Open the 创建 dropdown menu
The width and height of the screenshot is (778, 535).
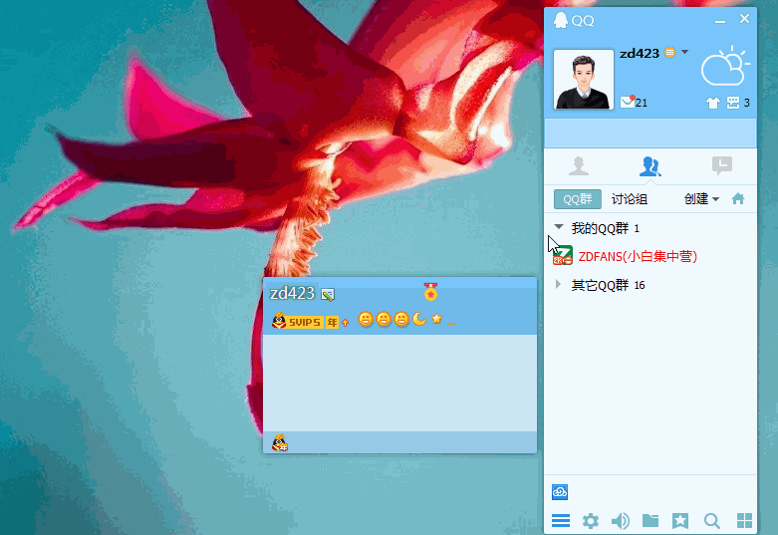coord(701,198)
